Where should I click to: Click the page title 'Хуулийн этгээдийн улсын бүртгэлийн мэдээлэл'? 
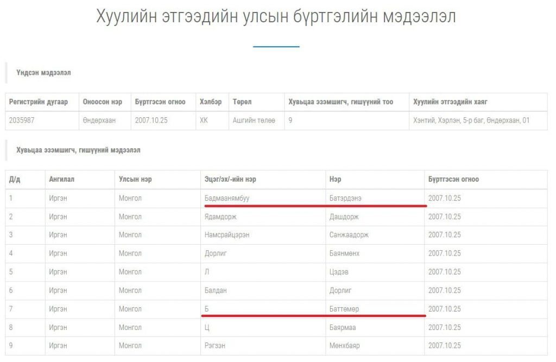click(276, 16)
